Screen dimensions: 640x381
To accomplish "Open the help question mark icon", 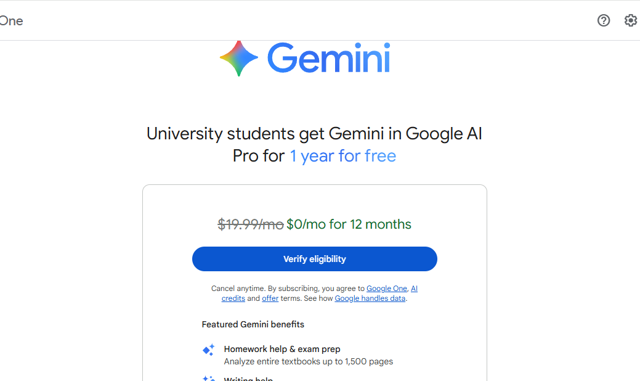I will (604, 20).
